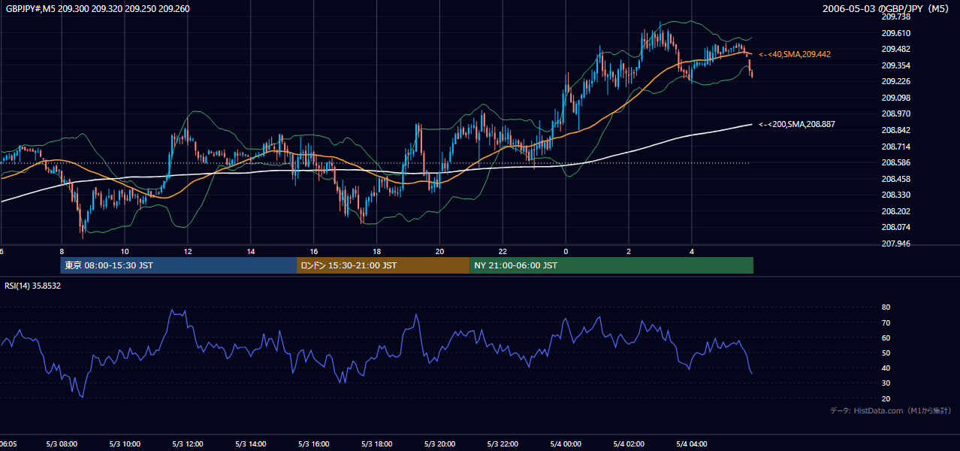Click hour label 16 under the price chart
Screen dimensions: 960x451
pyautogui.click(x=314, y=252)
